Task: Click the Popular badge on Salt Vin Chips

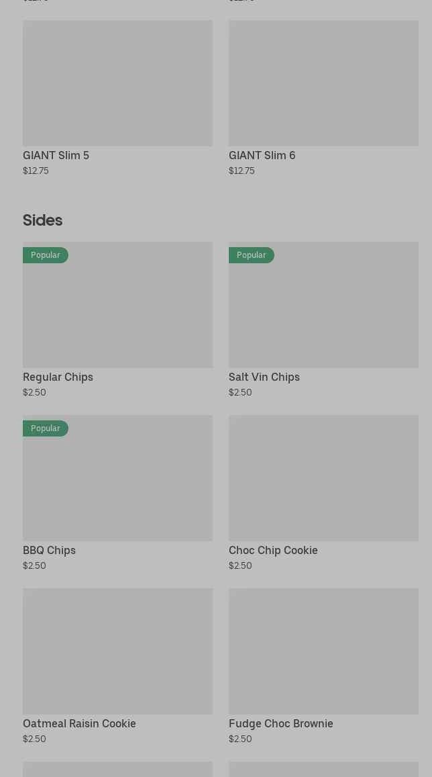Action: click(251, 255)
